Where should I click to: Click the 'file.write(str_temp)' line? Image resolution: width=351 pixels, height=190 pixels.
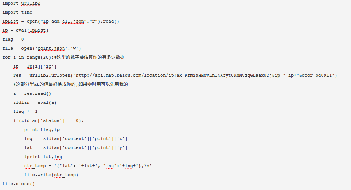pos(51,175)
